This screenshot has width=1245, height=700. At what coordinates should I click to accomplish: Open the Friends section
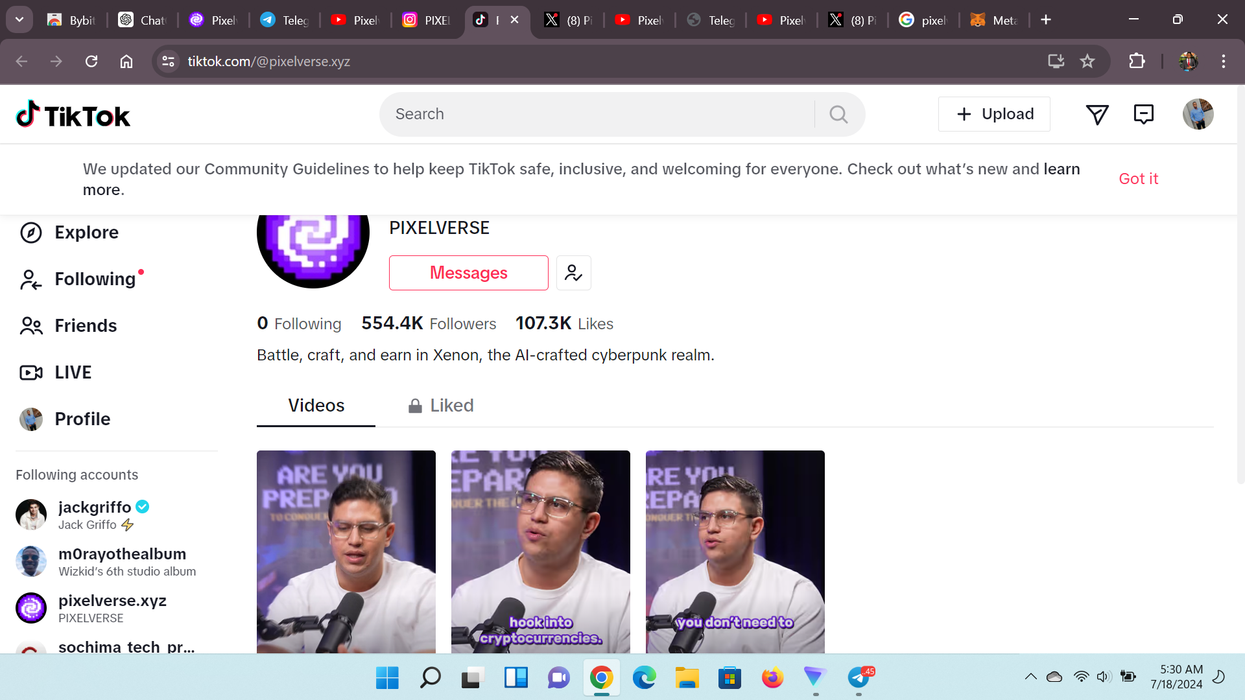pyautogui.click(x=85, y=326)
